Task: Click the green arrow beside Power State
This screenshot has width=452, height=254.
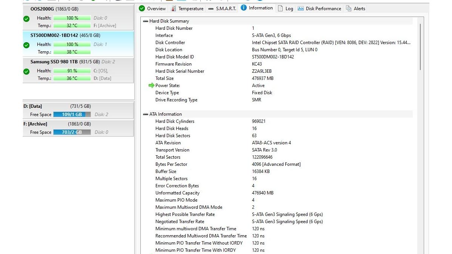Action: tap(151, 85)
